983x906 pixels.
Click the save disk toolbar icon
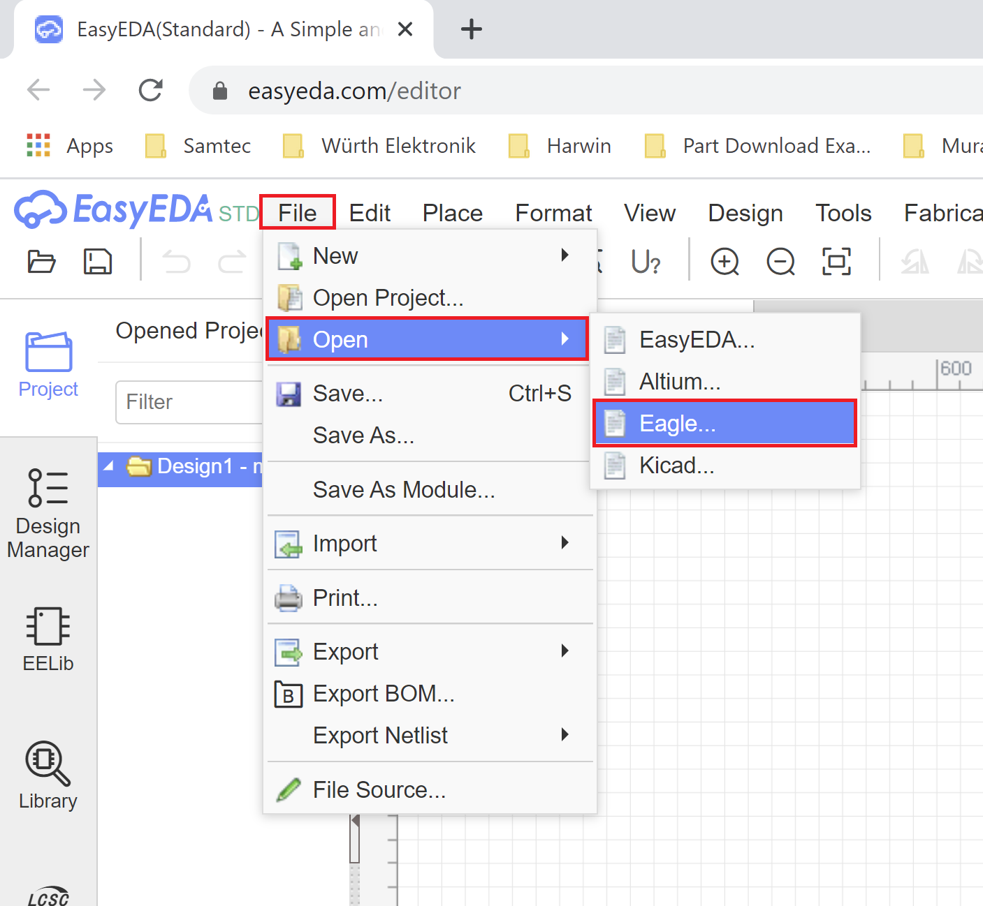click(97, 262)
